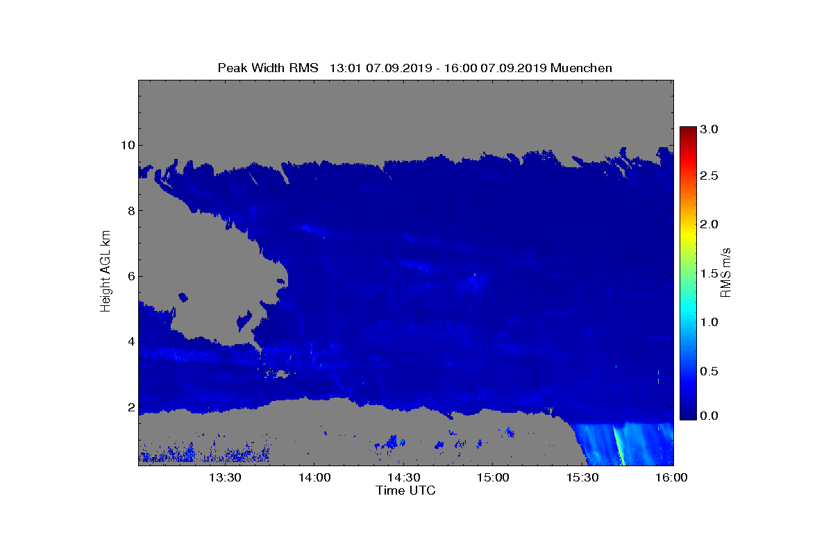The image size is (833, 555).
Task: Click the colorbar value 0.0
Action: pos(709,416)
